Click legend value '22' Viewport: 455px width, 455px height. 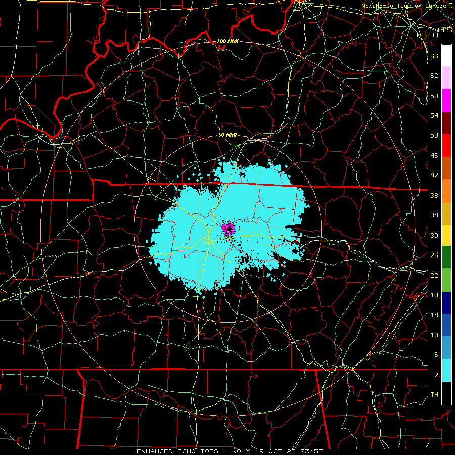click(x=434, y=275)
